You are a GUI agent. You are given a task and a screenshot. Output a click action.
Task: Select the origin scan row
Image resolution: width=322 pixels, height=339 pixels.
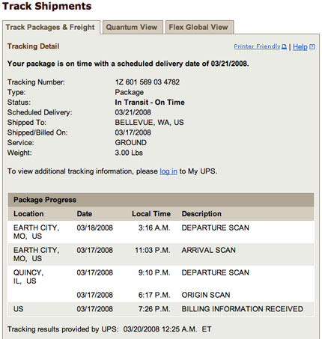[161, 295]
